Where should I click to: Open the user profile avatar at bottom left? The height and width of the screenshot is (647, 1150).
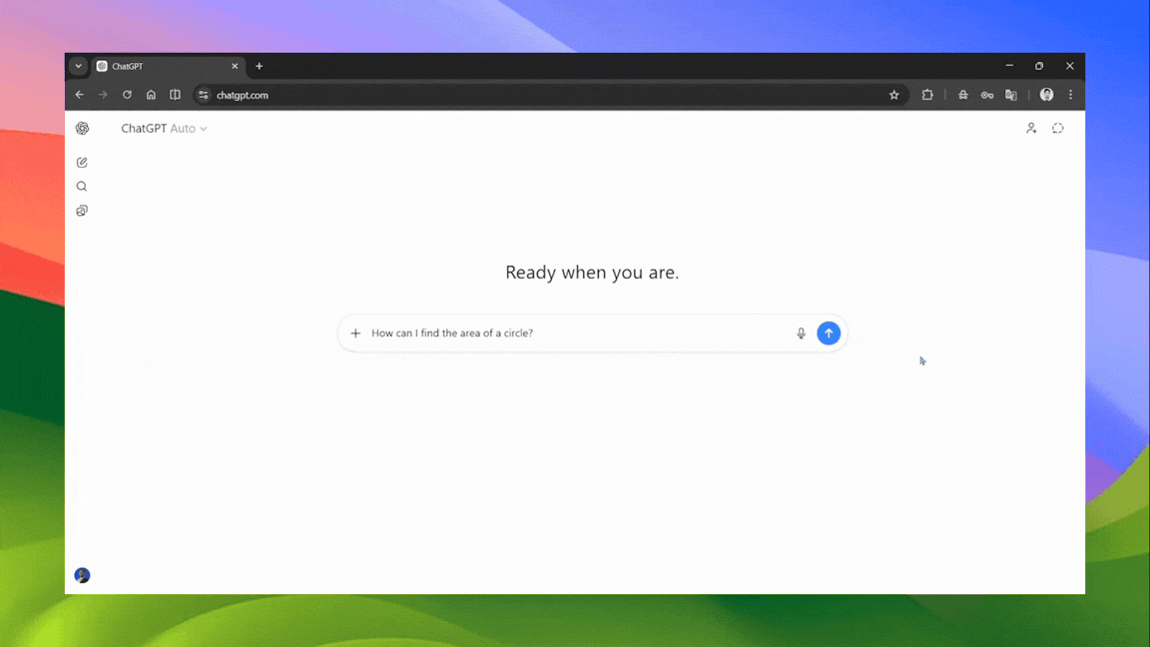point(82,575)
